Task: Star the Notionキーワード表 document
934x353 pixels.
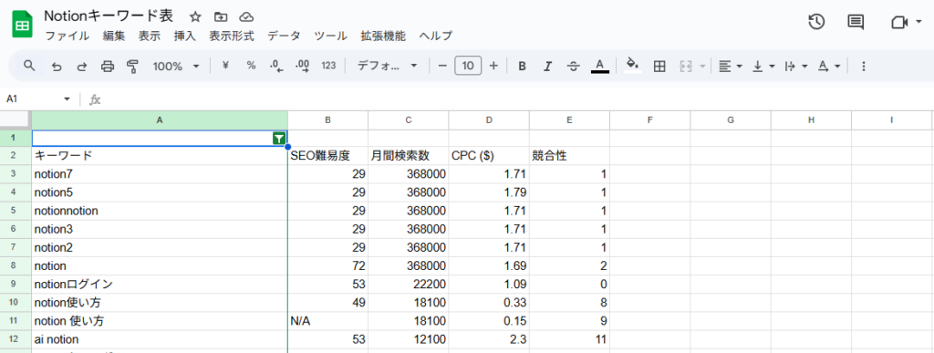Action: tap(195, 16)
